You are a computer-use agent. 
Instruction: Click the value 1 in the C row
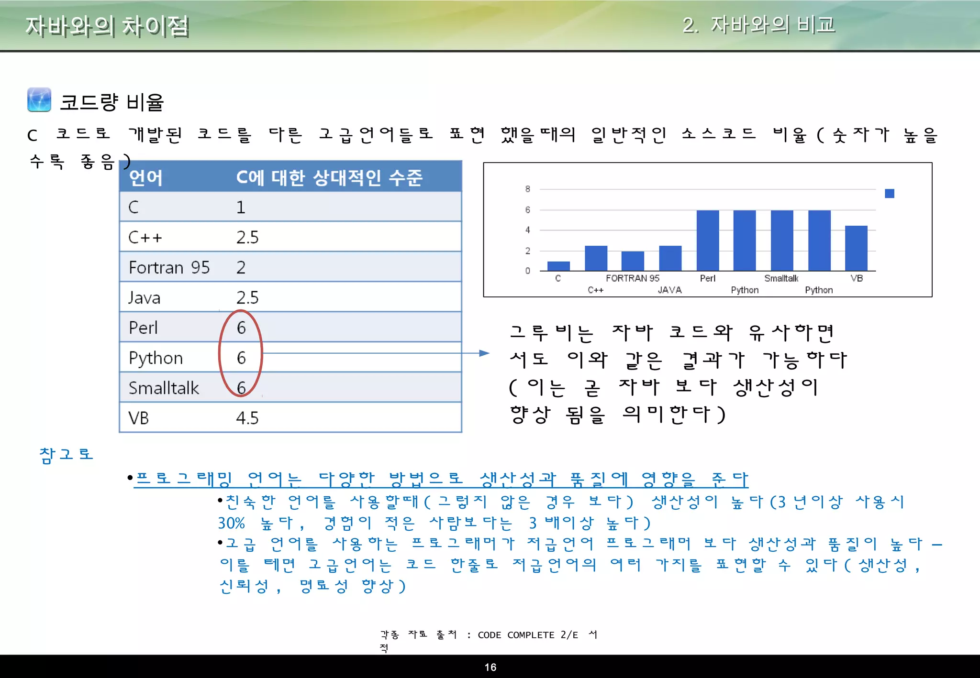[x=241, y=207]
